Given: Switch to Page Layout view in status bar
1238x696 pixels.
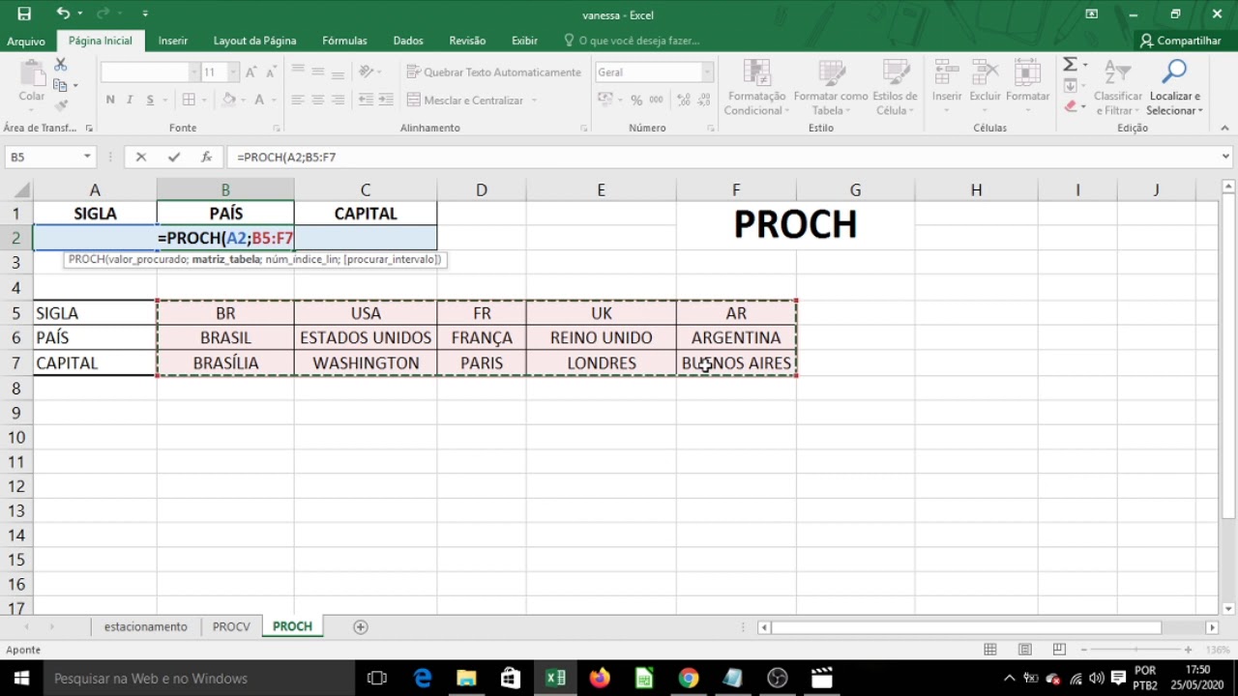Looking at the screenshot, I should coord(1025,650).
